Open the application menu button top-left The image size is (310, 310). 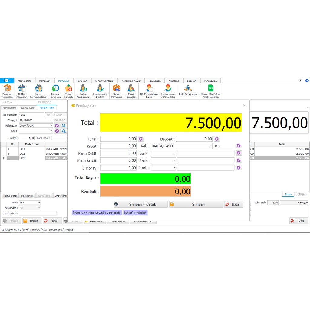click(7, 81)
